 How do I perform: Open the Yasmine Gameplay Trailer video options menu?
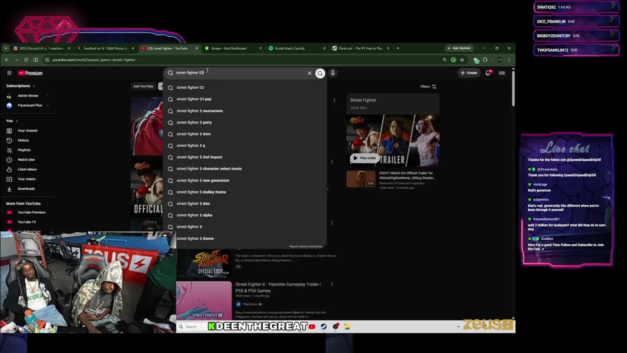[x=332, y=284]
